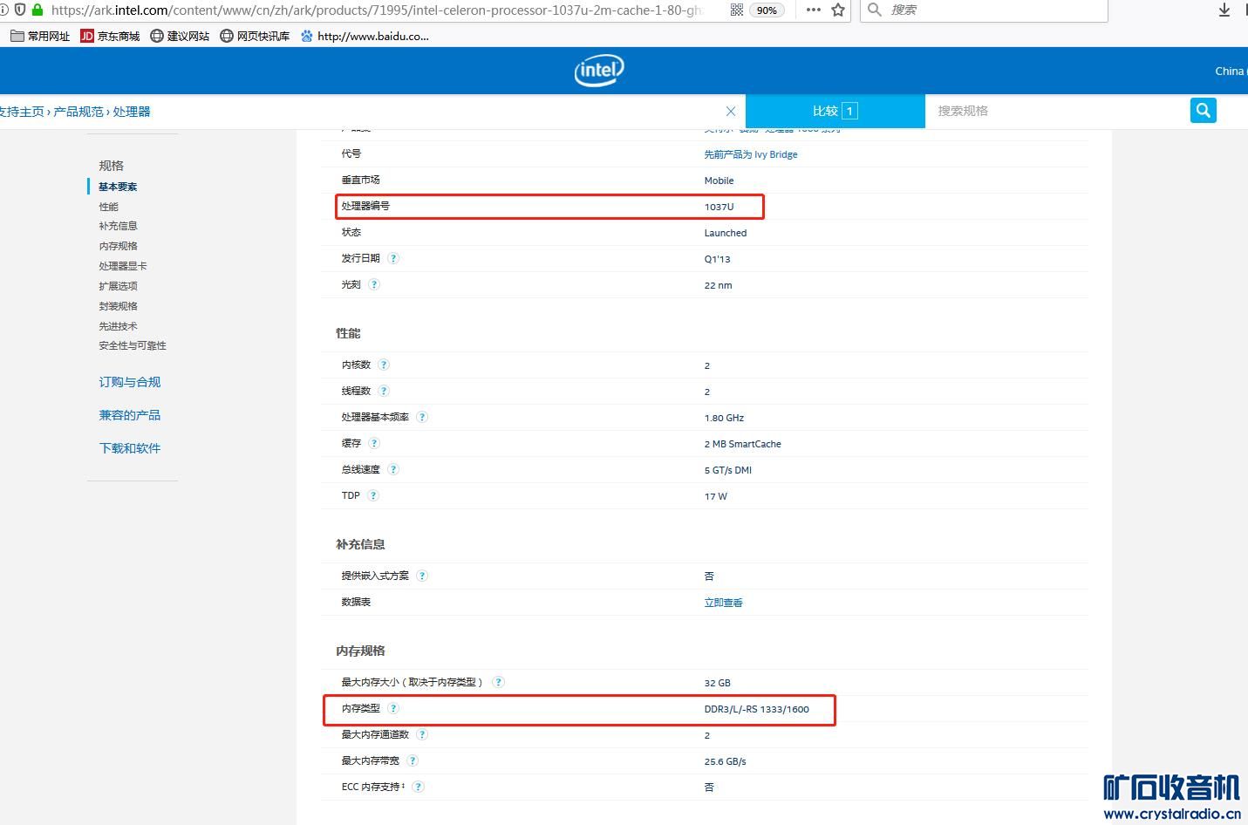Screen dimensions: 1248x825
Task: Jump to 补充信息 section in sidebar
Action: click(118, 226)
